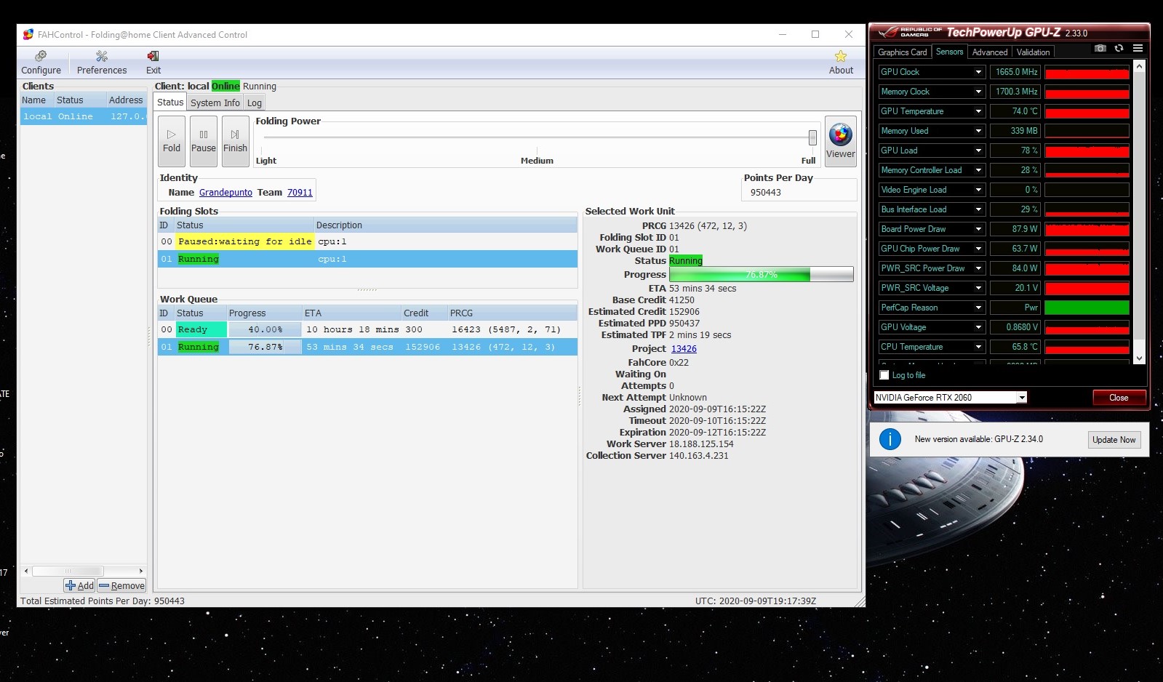Select folding slot 00 Paused:waiting for idle
The width and height of the screenshot is (1163, 682).
pyautogui.click(x=367, y=241)
